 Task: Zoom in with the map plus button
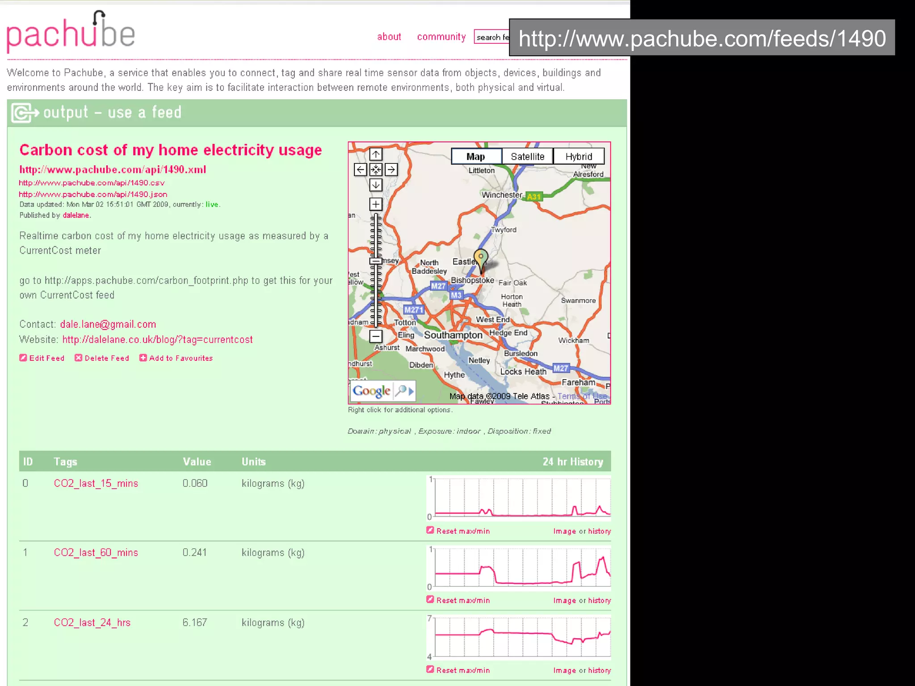376,204
